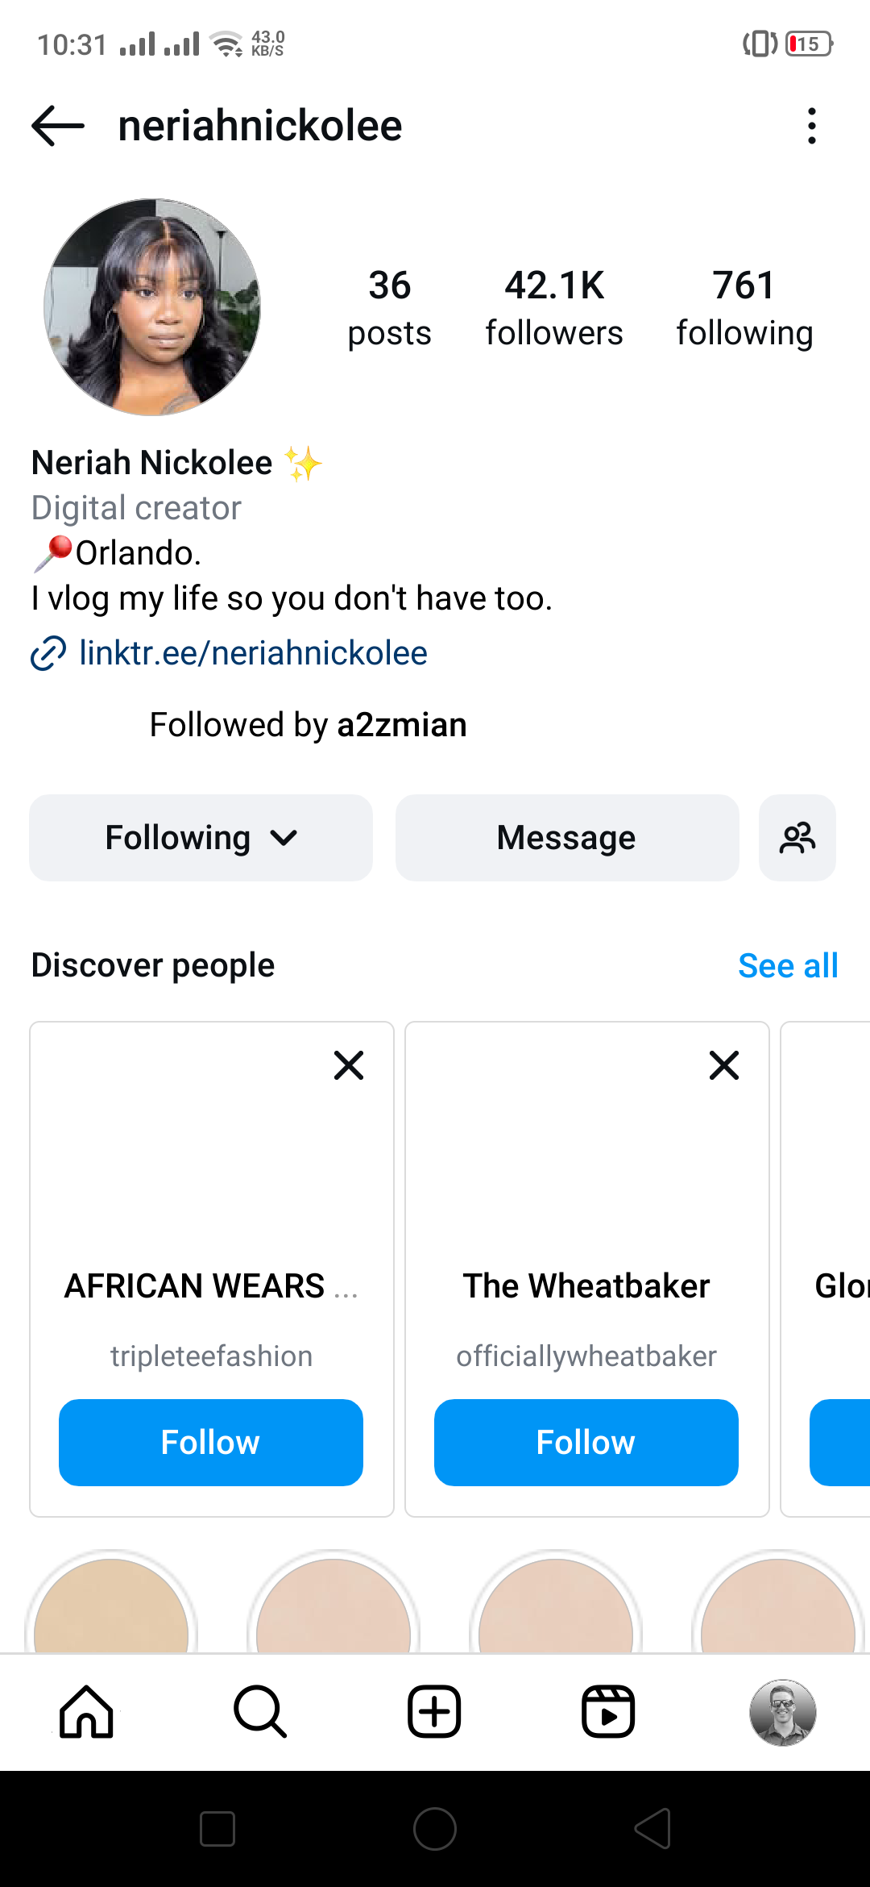
Task: Follow tripleteefashion account
Action: [211, 1443]
